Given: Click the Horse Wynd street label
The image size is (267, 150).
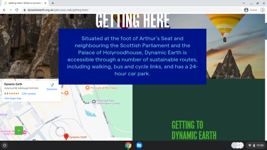Looking at the screenshot, I should coord(84,99).
